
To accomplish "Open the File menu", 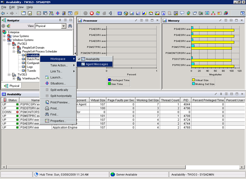I will pos(3,7).
